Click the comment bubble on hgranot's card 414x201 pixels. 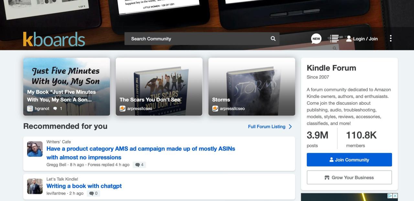pos(55,109)
